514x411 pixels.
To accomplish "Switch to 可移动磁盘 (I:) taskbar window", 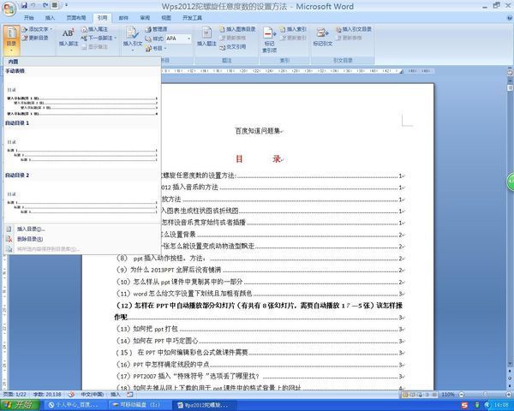I will coord(140,405).
